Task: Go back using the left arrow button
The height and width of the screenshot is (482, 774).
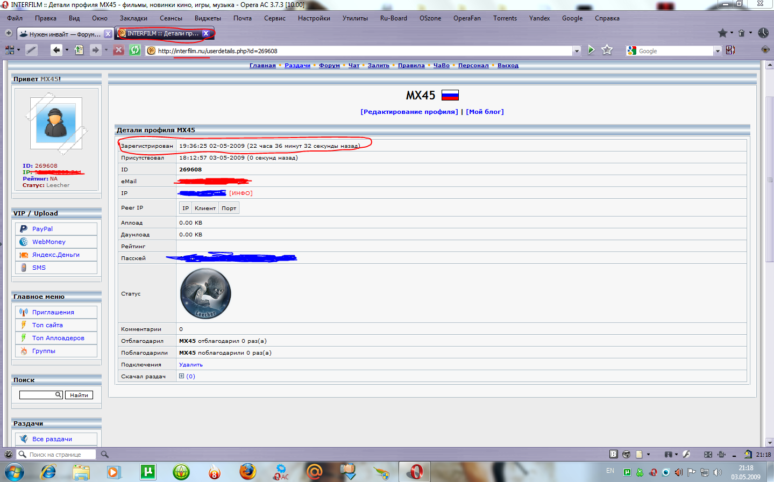Action: (x=56, y=50)
